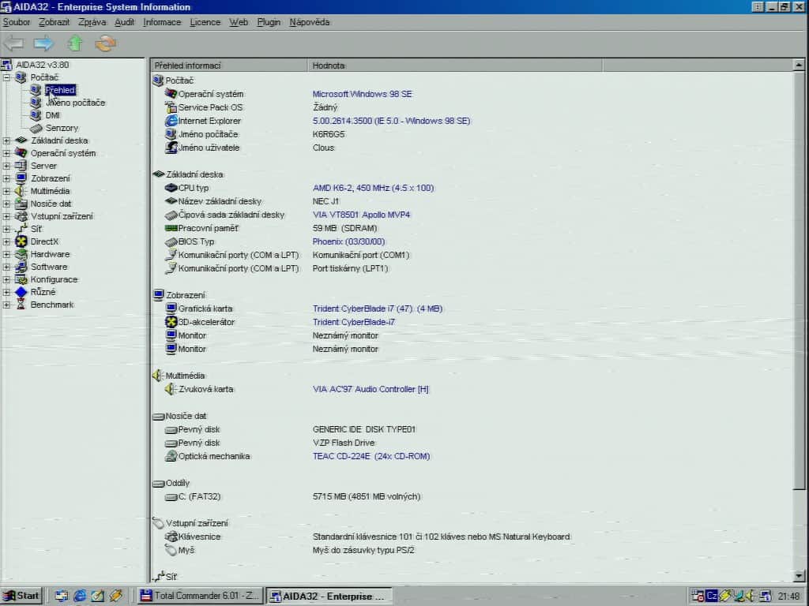The height and width of the screenshot is (606, 809).
Task: Open the Soubor menu
Action: [17, 22]
